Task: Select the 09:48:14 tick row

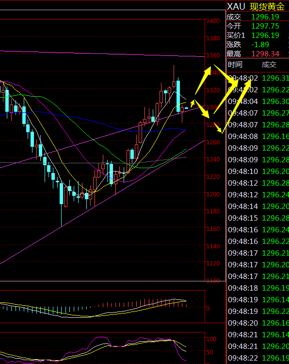Action: point(258,206)
